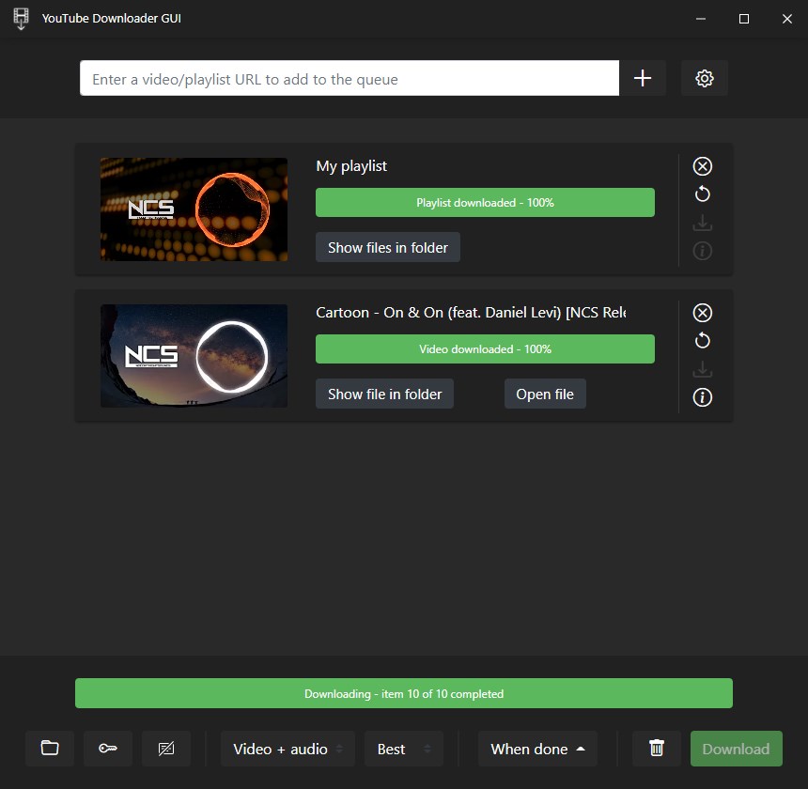Click the Video downloaded - 100% progress bar
Image resolution: width=808 pixels, height=789 pixels.
click(x=485, y=349)
